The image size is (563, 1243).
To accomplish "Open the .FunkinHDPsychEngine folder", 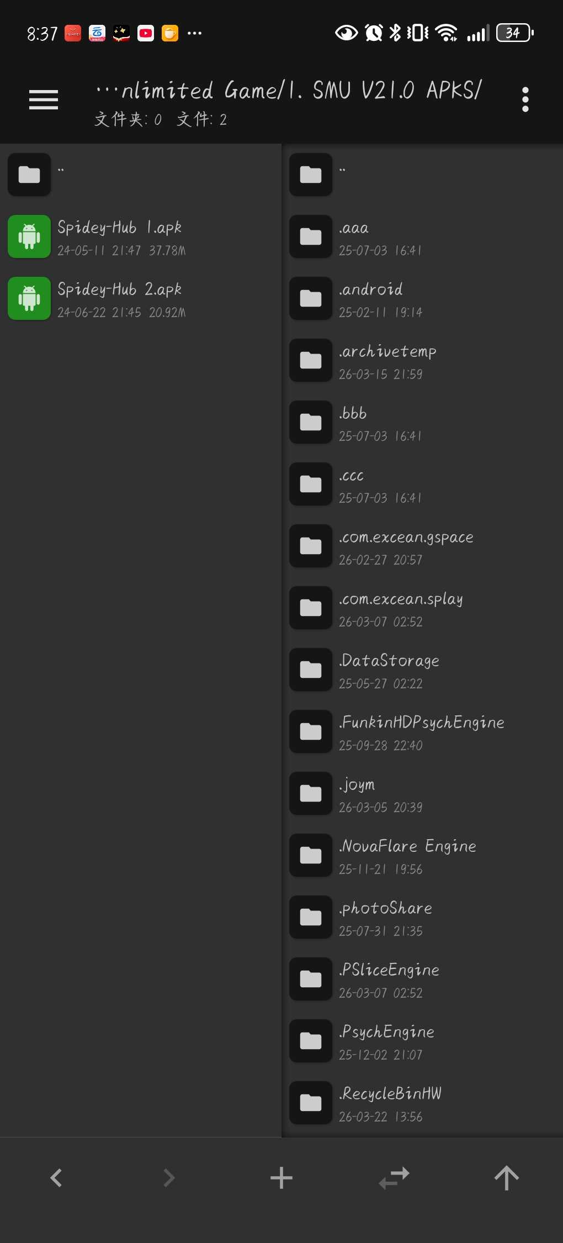I will click(422, 731).
